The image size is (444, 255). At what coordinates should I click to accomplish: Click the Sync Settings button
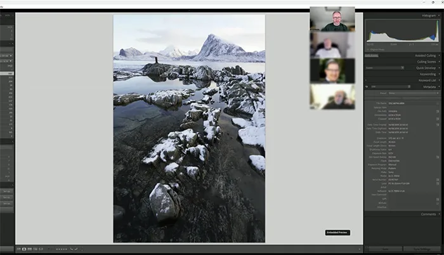[422, 249]
